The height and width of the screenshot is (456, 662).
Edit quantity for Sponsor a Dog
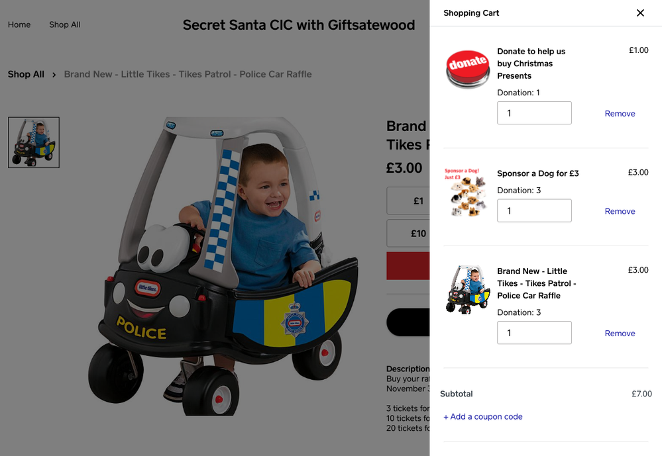pos(534,210)
